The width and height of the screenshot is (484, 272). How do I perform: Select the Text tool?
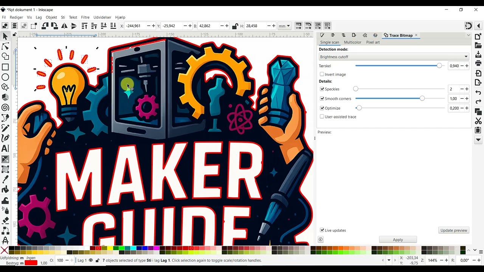pos(5,148)
